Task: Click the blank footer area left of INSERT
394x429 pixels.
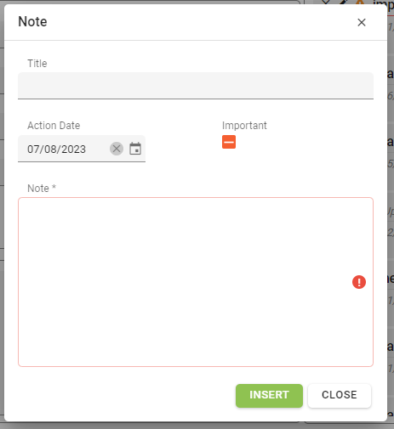Action: point(125,396)
